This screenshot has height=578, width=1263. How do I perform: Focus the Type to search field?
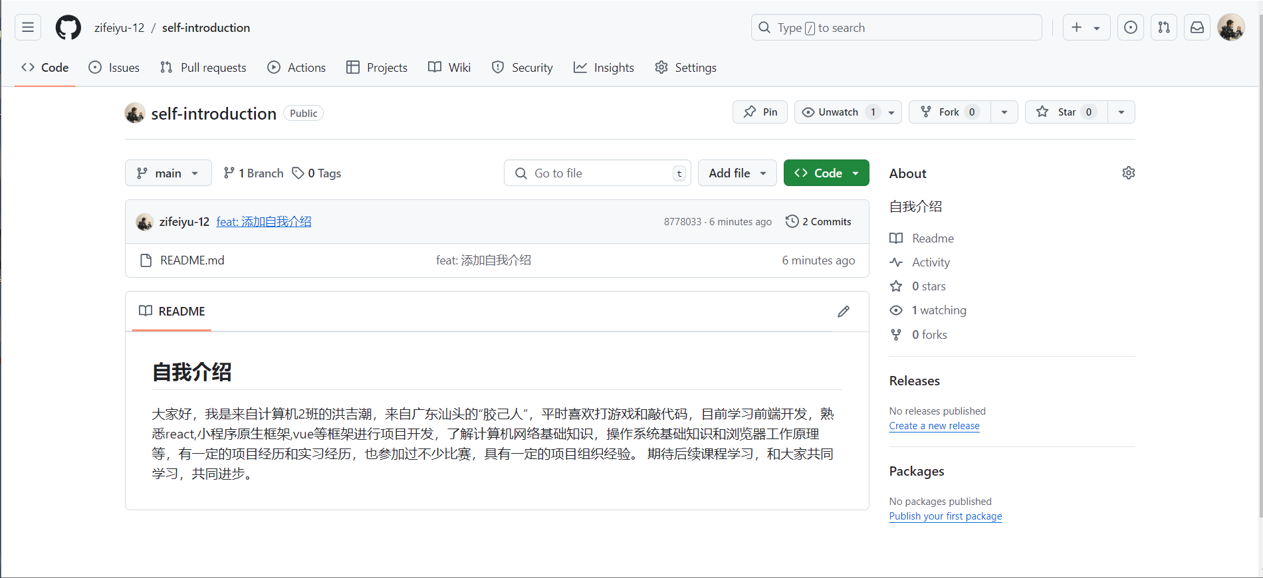tap(896, 27)
